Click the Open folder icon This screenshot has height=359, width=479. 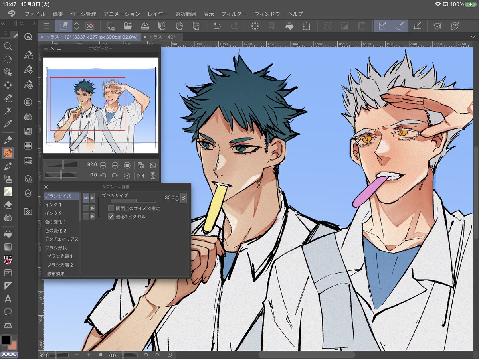coord(128,26)
